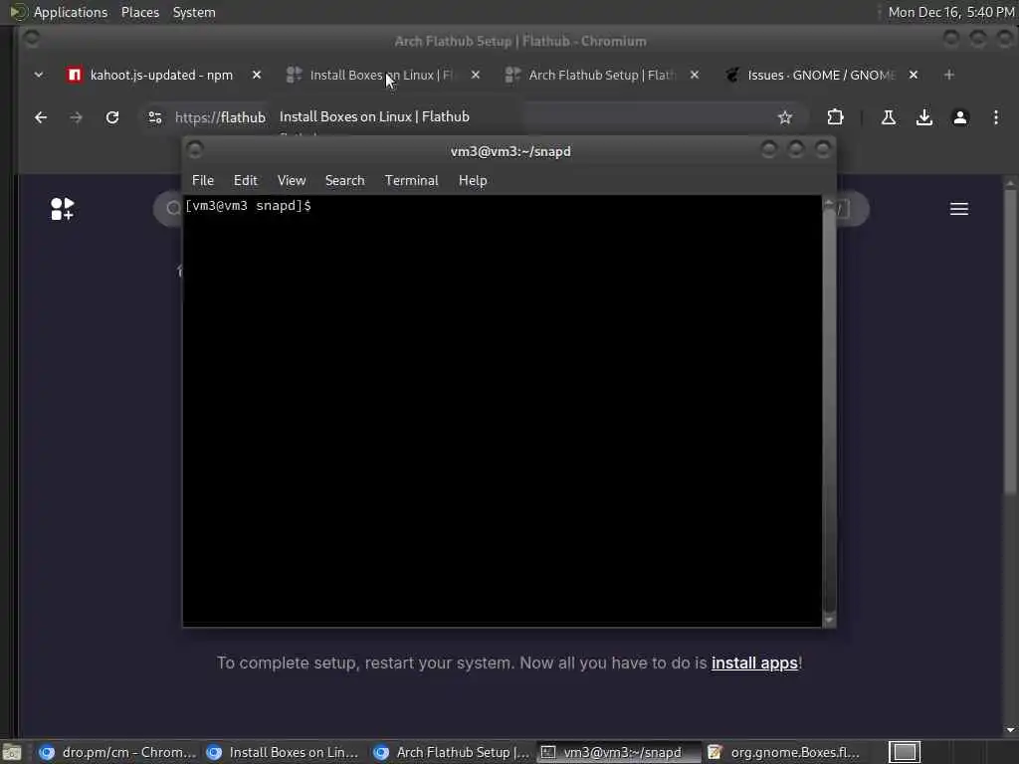This screenshot has width=1019, height=764.
Task: Switch to vm3@vm3:~/snapd taskbar entry
Action: 619,752
